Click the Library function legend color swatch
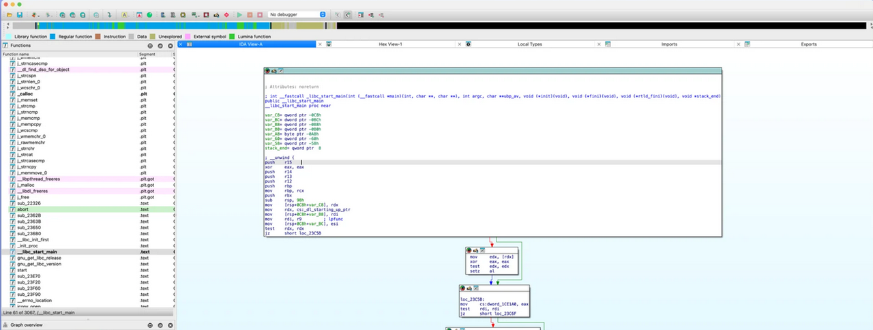 pyautogui.click(x=9, y=36)
